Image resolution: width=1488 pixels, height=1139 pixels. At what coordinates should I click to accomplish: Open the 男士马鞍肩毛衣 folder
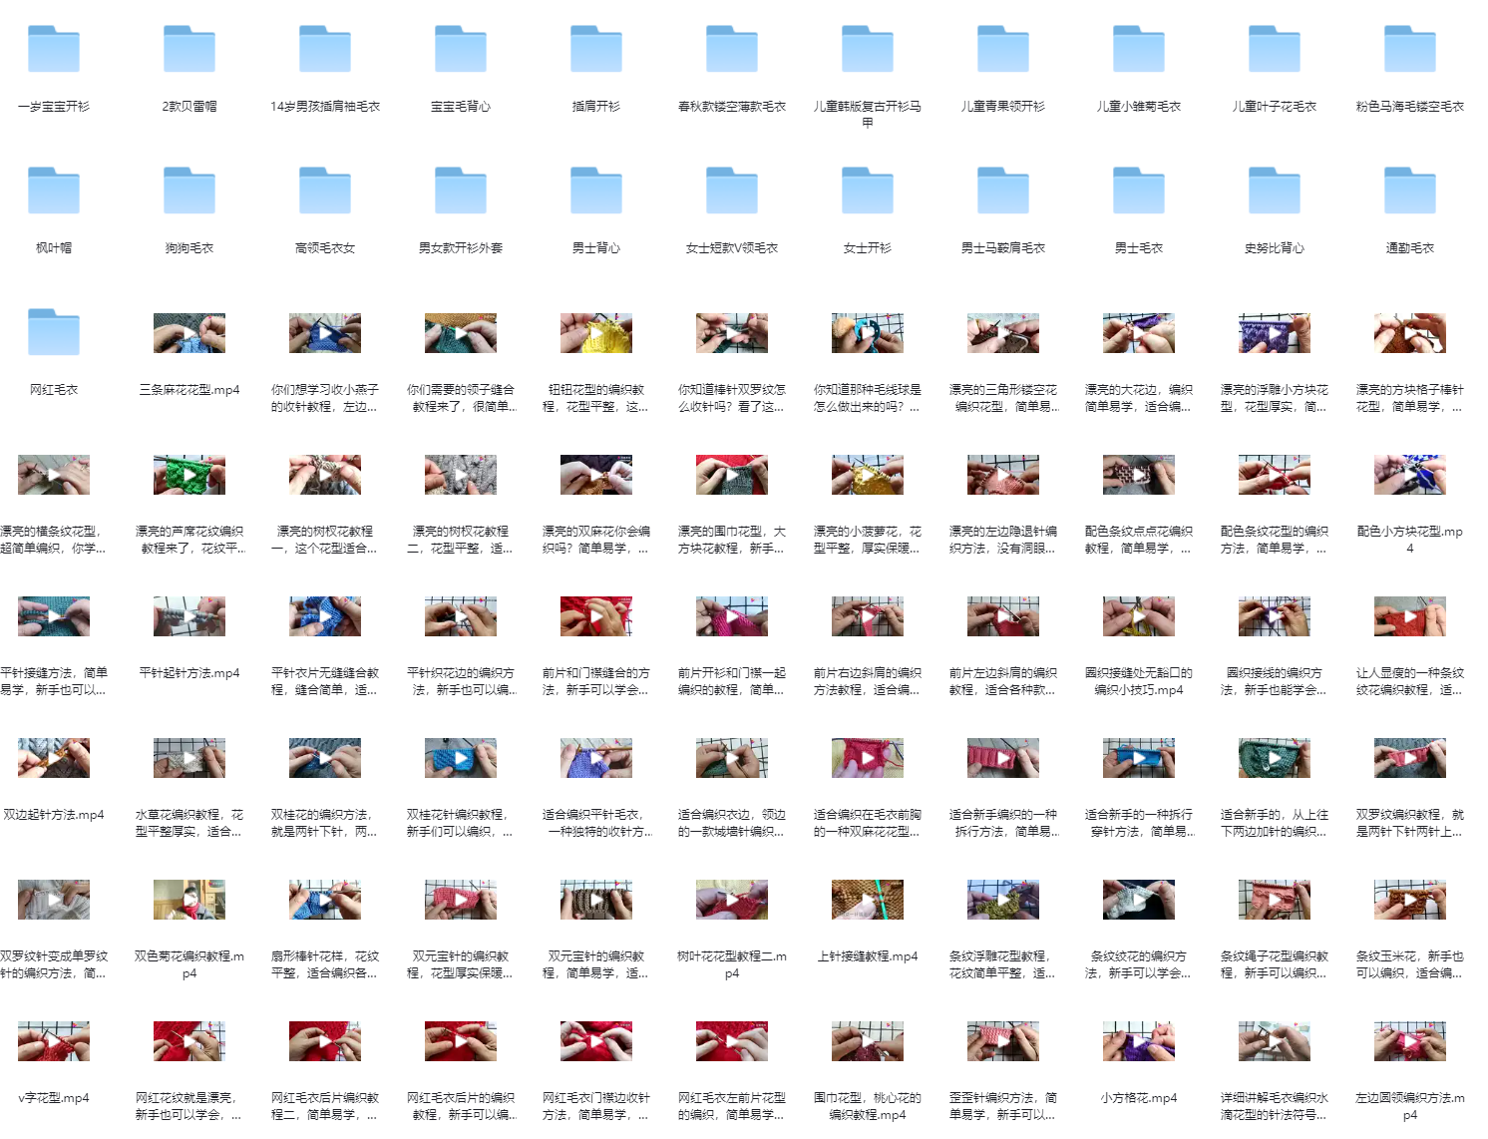(x=1003, y=191)
